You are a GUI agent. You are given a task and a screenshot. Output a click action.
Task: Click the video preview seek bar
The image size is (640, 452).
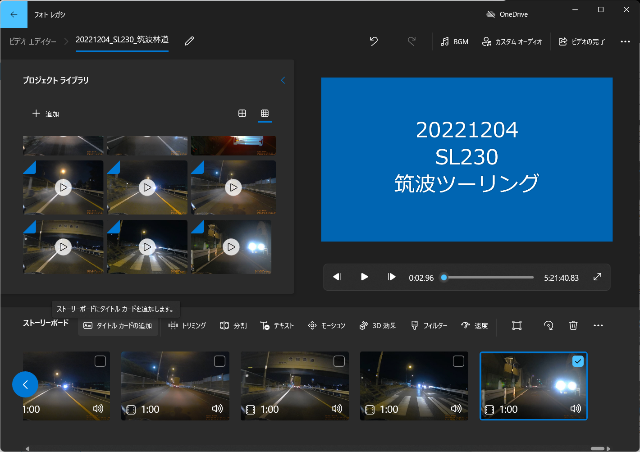(489, 278)
